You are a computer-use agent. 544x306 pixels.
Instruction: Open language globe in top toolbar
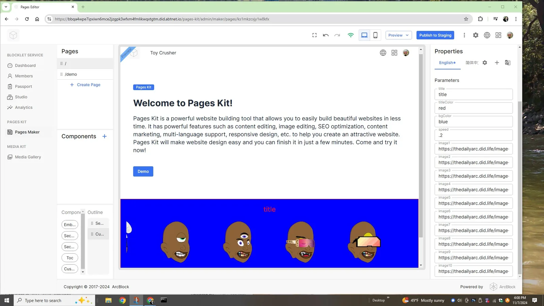point(487,35)
